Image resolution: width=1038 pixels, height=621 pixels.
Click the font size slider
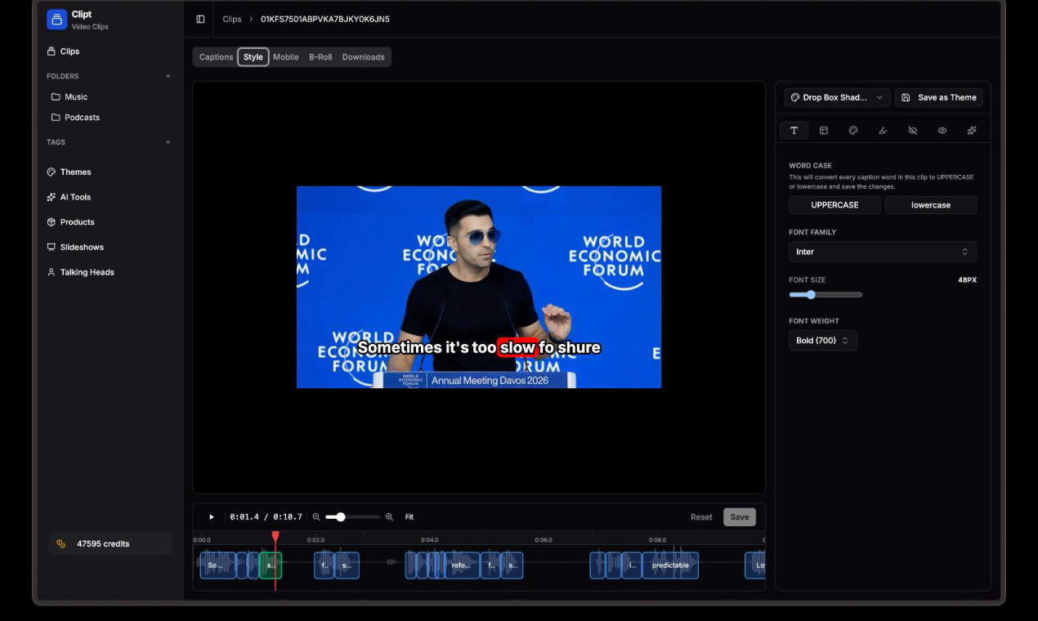point(825,295)
